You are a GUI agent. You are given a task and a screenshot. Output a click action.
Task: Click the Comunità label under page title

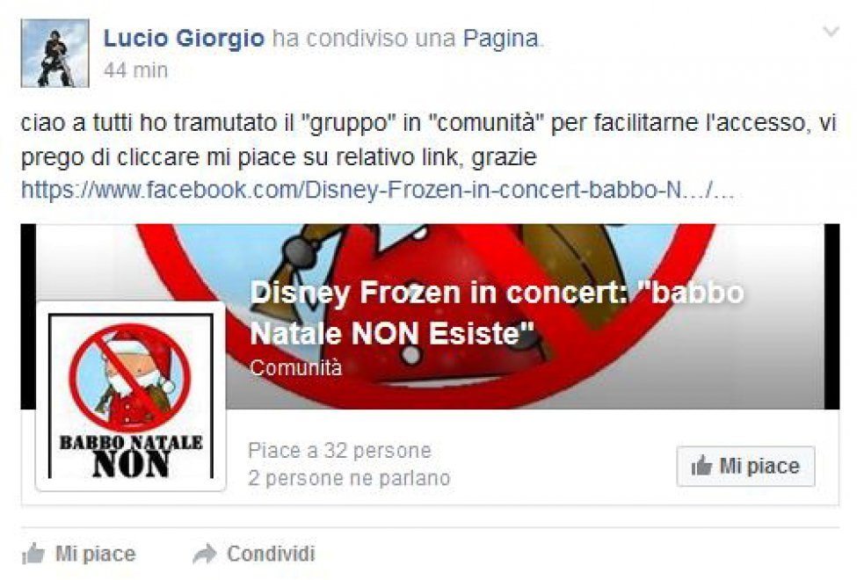point(295,368)
